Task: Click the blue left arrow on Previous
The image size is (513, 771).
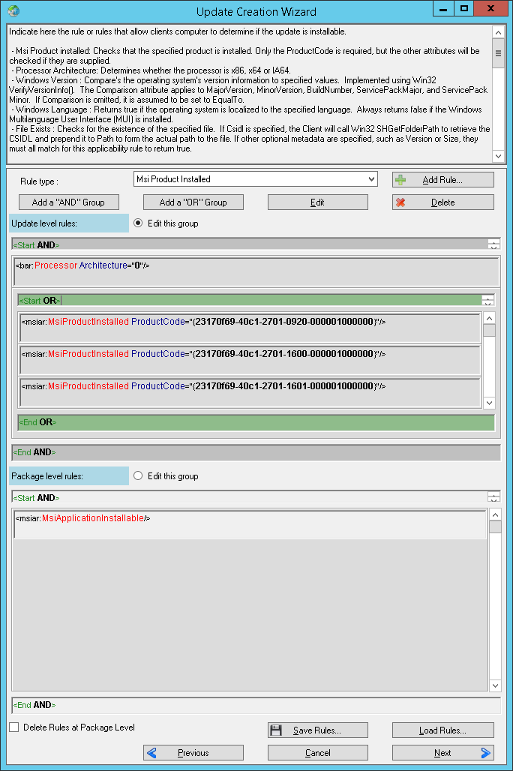Action: pyautogui.click(x=151, y=753)
